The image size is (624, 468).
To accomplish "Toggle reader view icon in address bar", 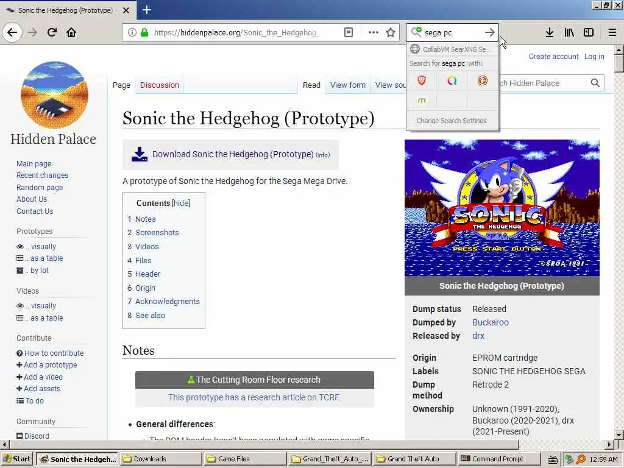I will 348,33.
